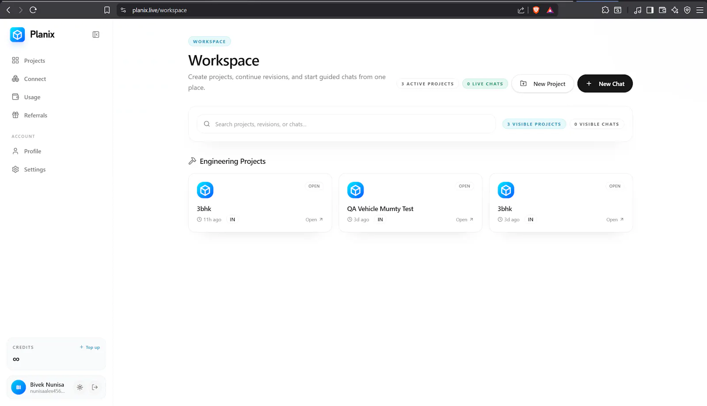
Task: Click the WORKSPACE badge label
Action: (209, 41)
